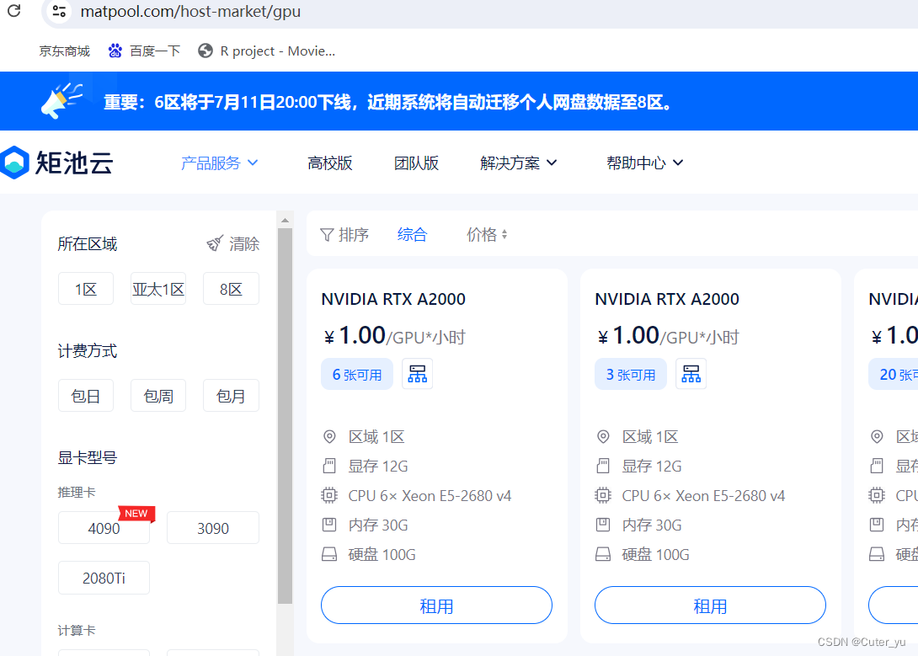The height and width of the screenshot is (656, 918).
Task: Click the broom icon beside 清除
Action: [x=215, y=243]
